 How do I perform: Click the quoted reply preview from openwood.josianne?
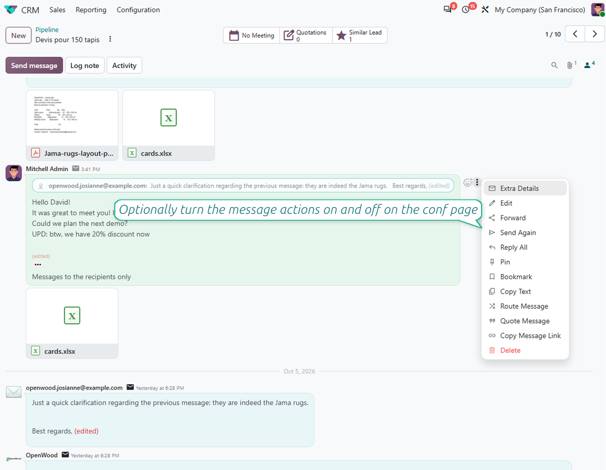(x=243, y=185)
